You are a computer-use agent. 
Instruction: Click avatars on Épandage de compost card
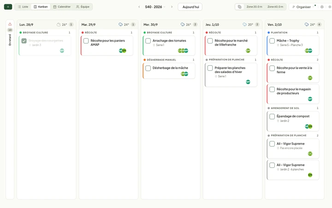(x=308, y=126)
